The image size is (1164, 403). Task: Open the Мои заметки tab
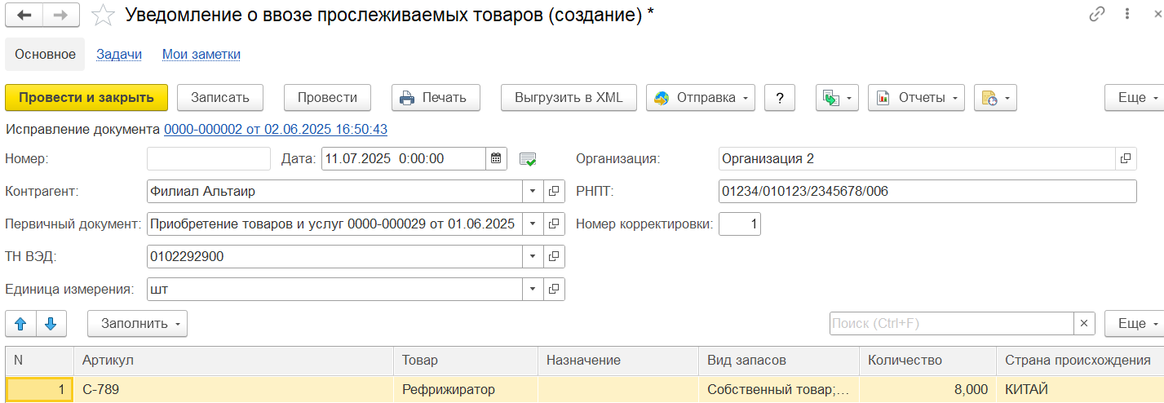pos(201,55)
